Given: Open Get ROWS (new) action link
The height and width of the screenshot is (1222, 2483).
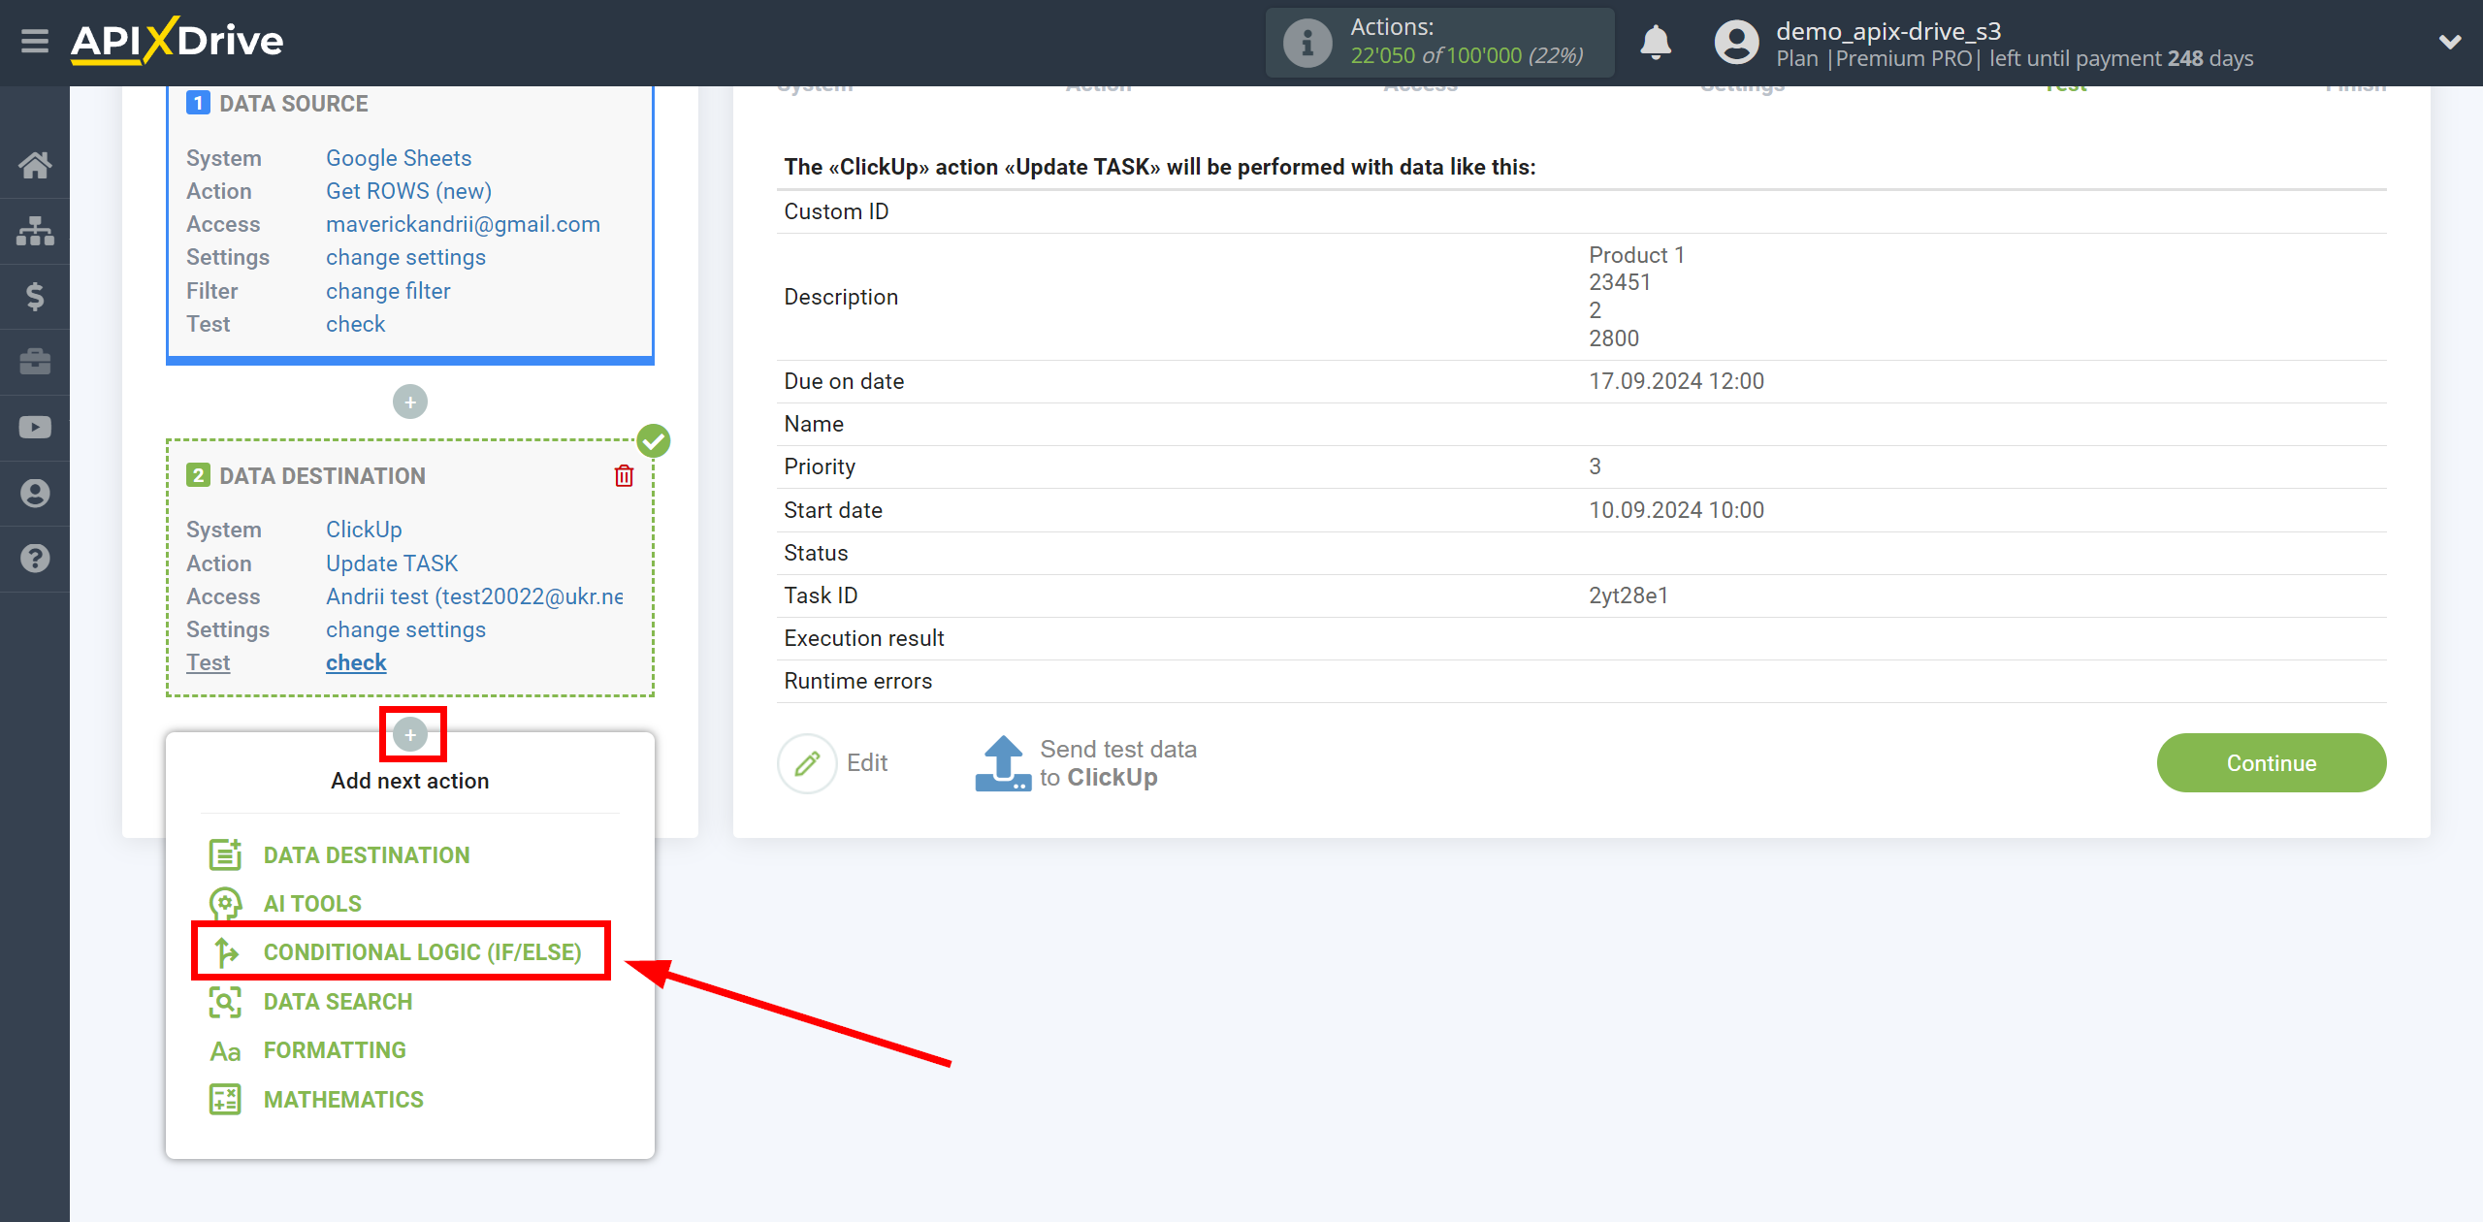Looking at the screenshot, I should [x=408, y=191].
